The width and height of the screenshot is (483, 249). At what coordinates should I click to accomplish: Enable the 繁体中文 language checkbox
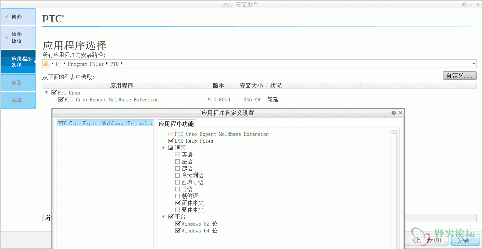coord(178,210)
